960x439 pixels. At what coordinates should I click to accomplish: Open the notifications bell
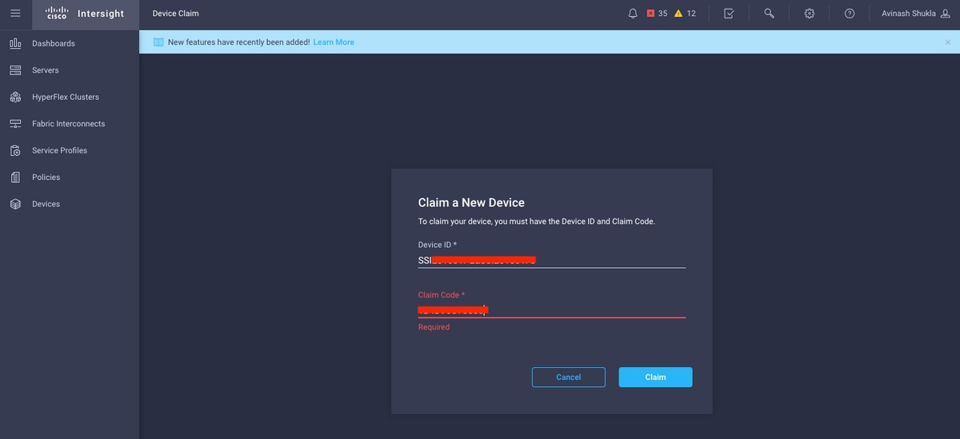click(x=633, y=14)
